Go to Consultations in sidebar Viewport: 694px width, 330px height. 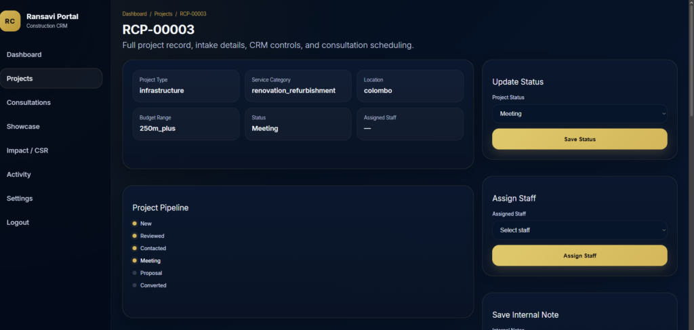[28, 103]
